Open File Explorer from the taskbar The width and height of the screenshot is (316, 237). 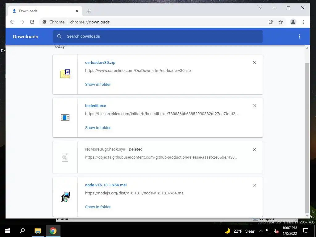(38, 231)
